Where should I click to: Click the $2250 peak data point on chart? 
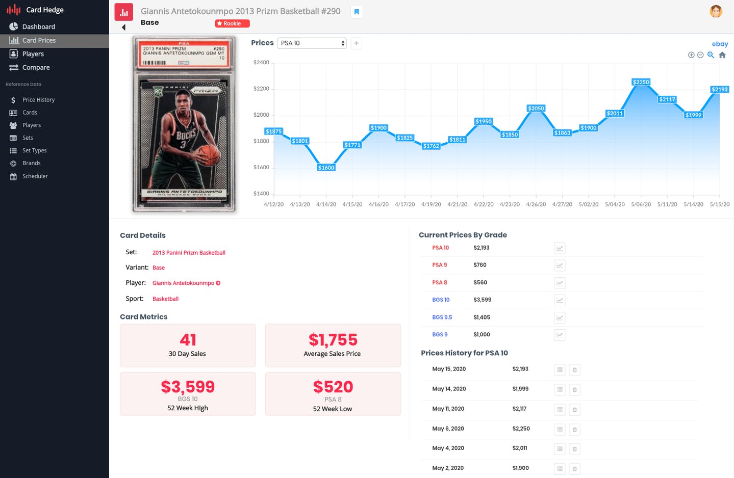pyautogui.click(x=641, y=82)
